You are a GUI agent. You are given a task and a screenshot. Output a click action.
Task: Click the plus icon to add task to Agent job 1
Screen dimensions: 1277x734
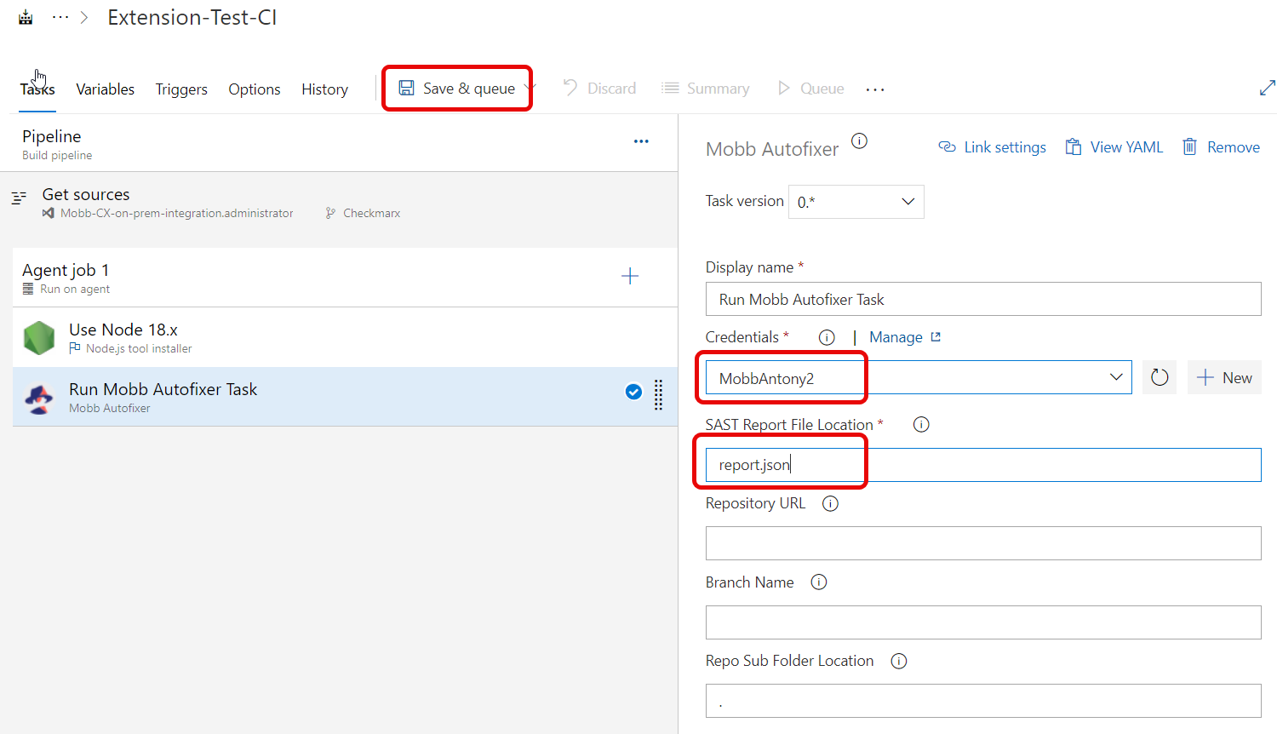point(629,276)
